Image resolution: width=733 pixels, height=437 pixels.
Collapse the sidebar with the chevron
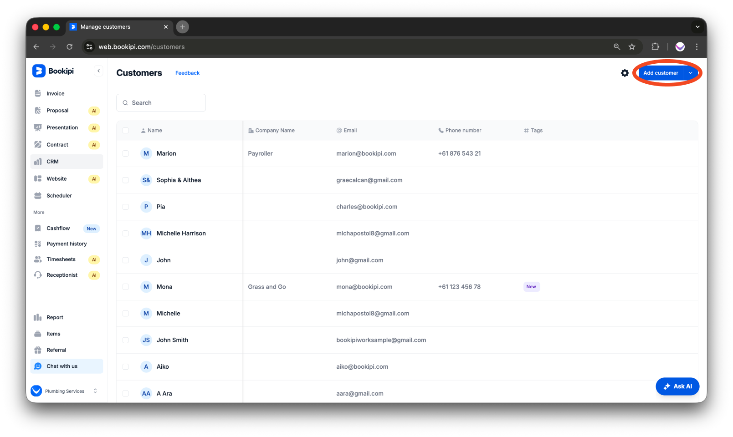click(x=99, y=71)
